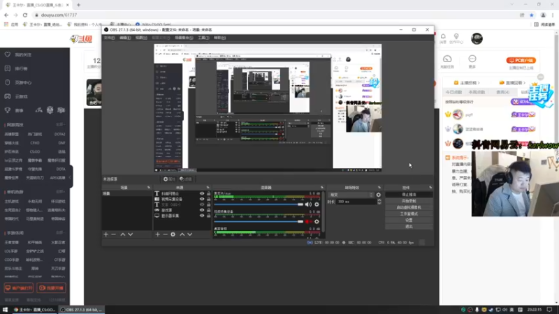The image size is (559, 314).
Task: Open OBS Edit menu
Action: (125, 38)
